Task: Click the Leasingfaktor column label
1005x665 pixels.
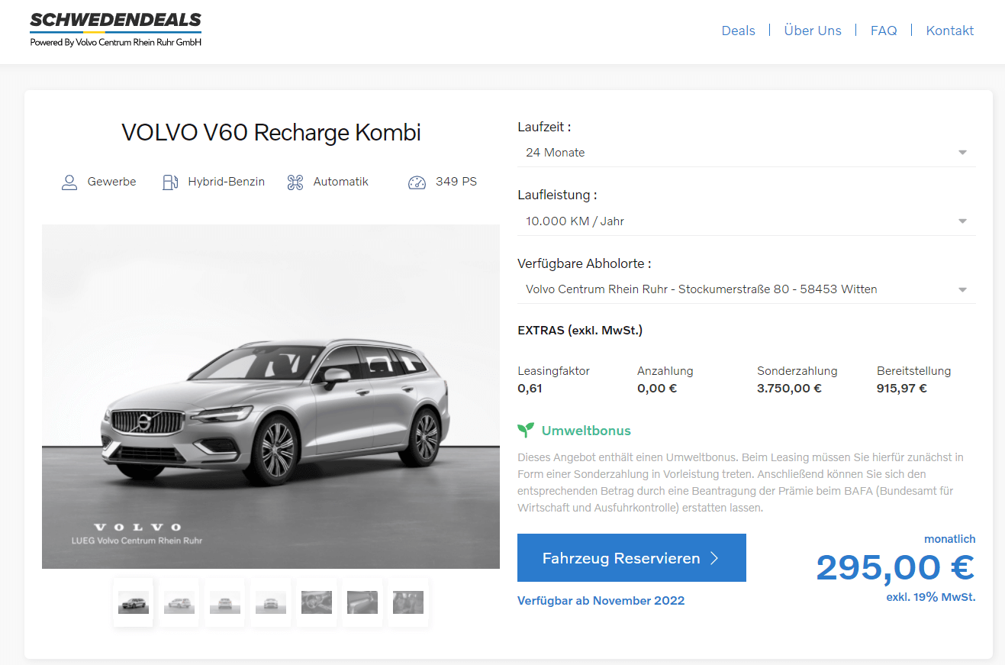Action: click(553, 371)
